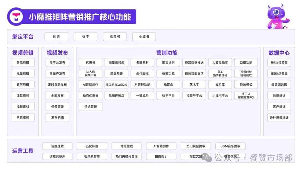The height and width of the screenshot is (170, 302).
Task: Click the purple monster mascot
Action: tap(278, 16)
